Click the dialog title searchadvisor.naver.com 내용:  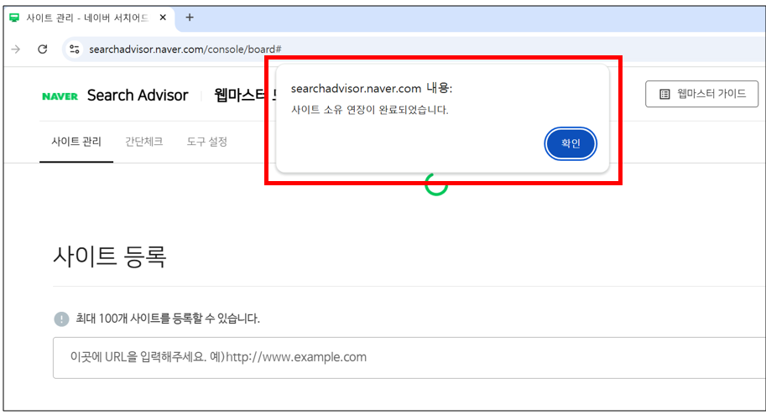(372, 88)
